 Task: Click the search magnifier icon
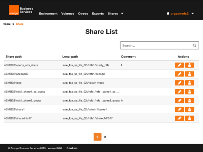[x=195, y=46]
